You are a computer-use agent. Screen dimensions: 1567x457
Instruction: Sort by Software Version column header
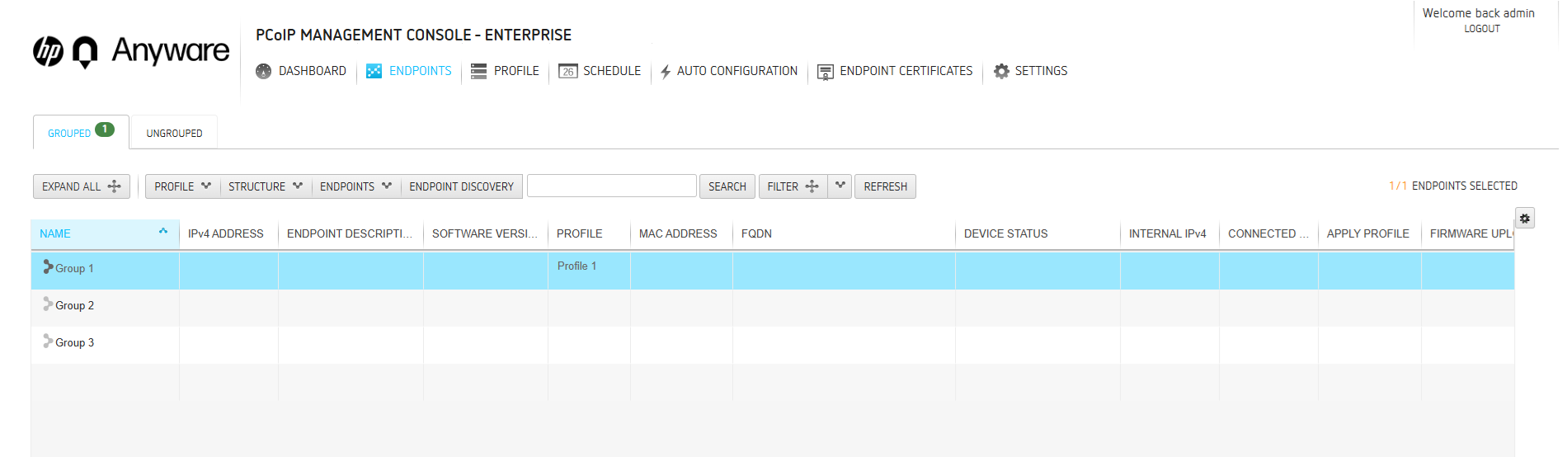pos(485,233)
